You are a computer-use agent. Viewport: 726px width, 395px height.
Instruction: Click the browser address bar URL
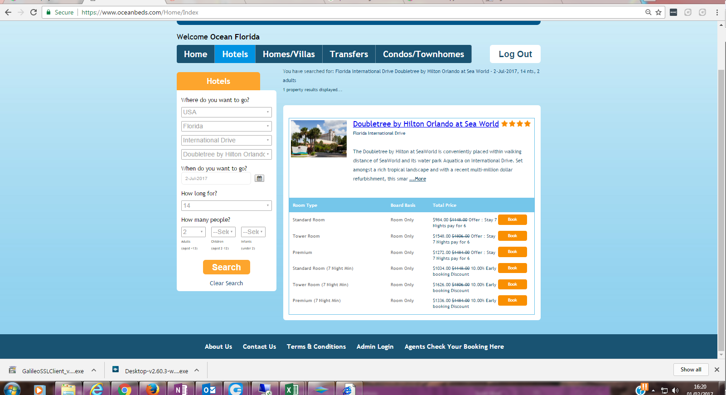click(140, 12)
